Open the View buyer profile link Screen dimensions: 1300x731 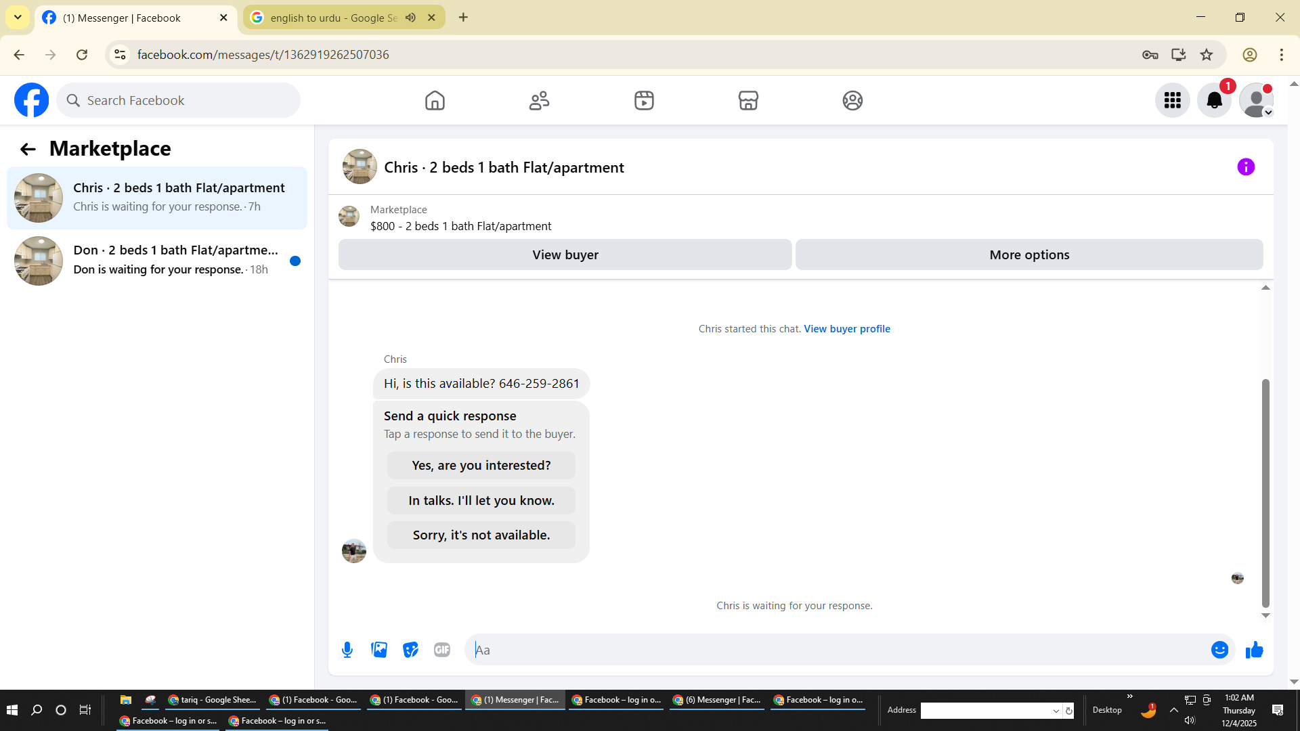point(846,329)
